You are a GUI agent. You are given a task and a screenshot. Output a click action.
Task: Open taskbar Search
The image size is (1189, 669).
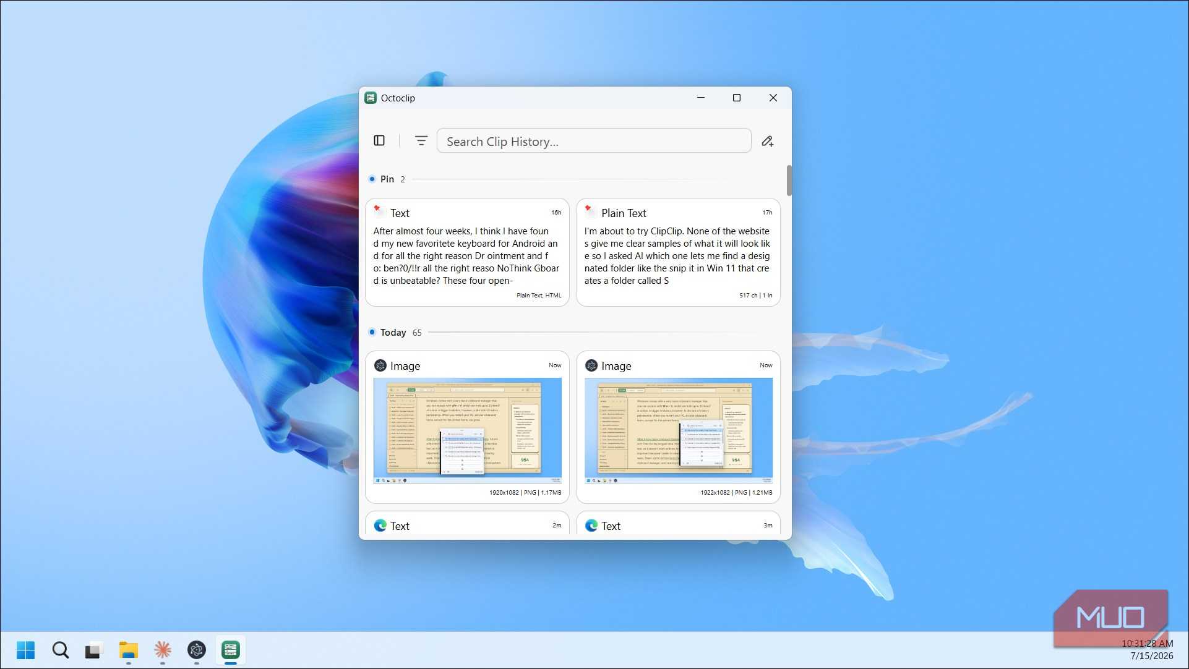(x=60, y=650)
